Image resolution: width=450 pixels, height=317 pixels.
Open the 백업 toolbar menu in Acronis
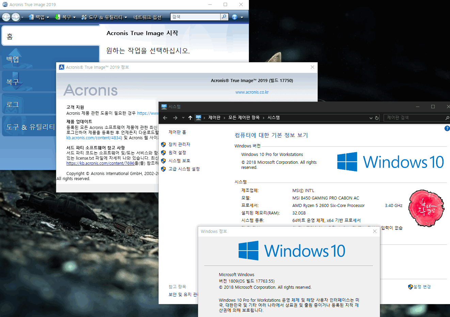coord(39,17)
